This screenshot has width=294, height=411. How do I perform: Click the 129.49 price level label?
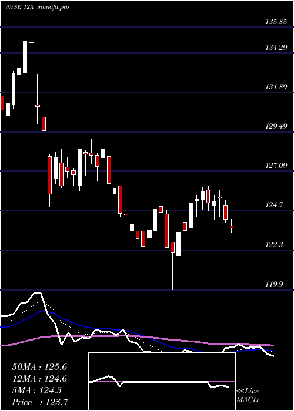276,126
